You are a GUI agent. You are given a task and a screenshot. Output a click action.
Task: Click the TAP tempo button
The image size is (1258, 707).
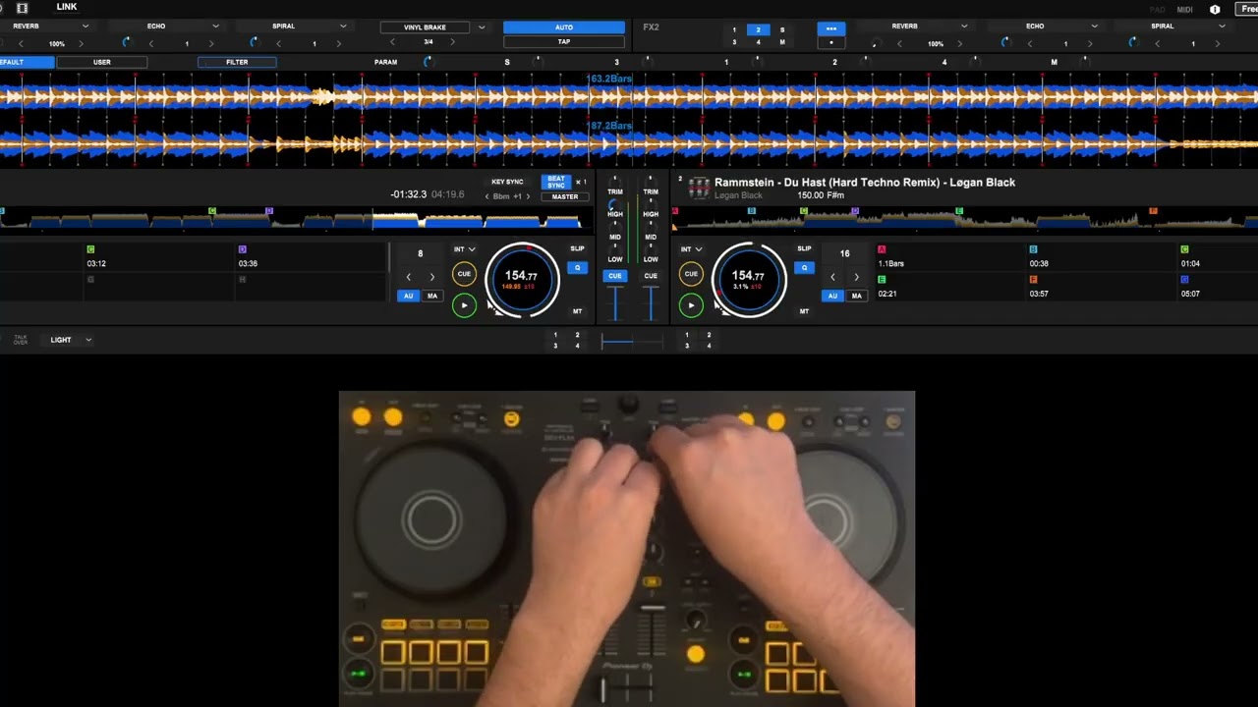[564, 42]
